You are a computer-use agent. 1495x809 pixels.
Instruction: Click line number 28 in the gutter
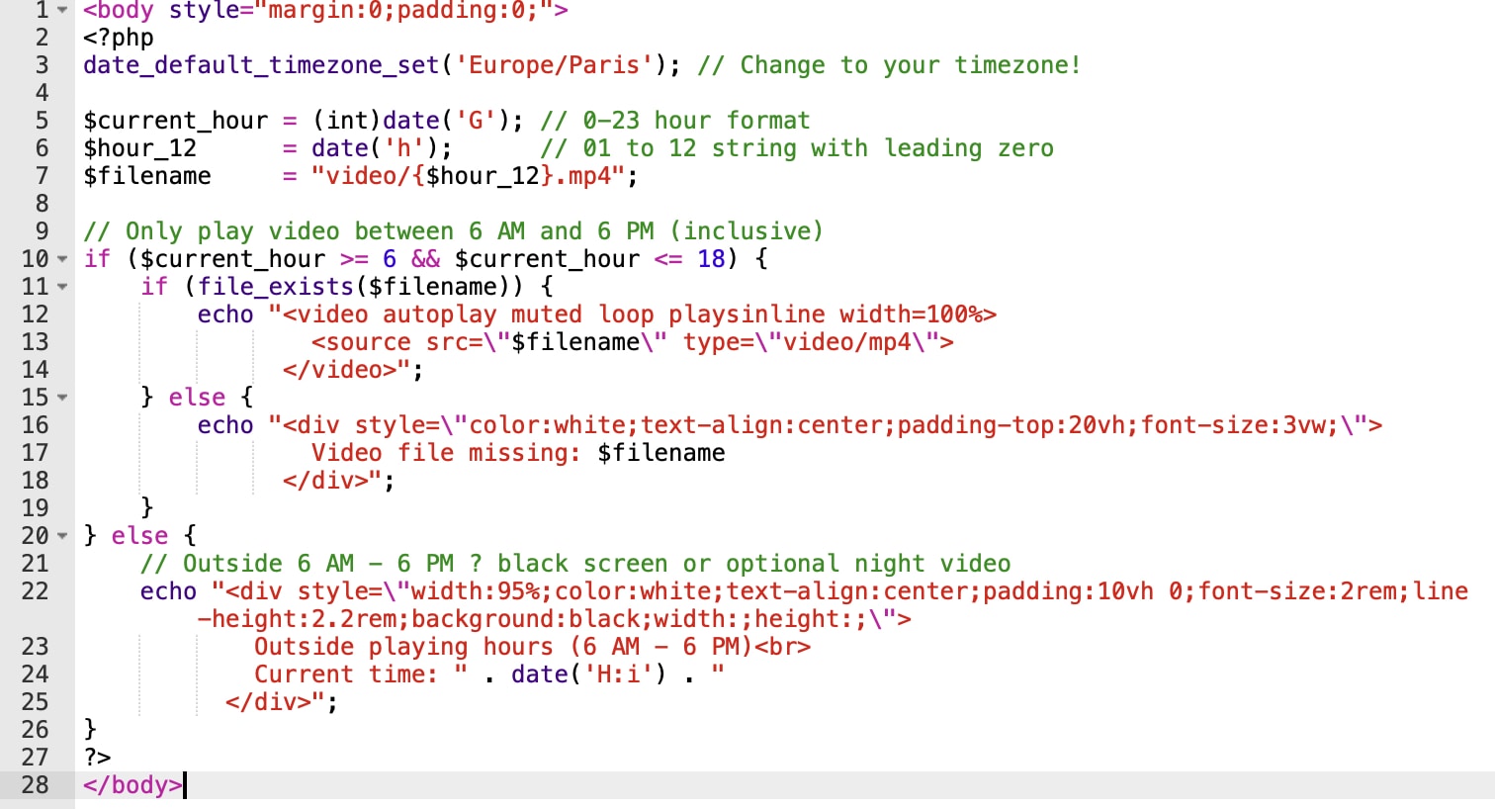pos(35,785)
